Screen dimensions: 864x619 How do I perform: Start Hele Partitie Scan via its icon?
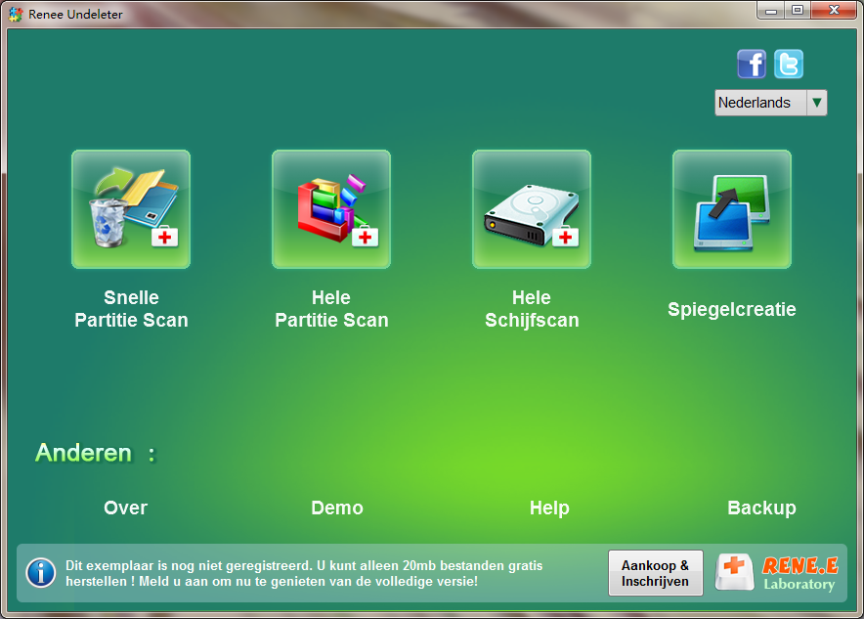point(331,209)
